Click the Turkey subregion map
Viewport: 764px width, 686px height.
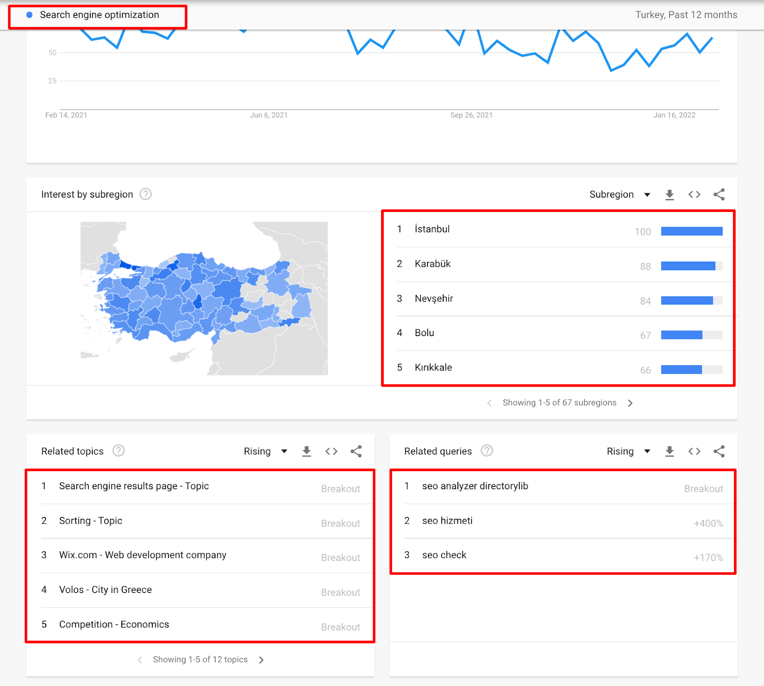tap(204, 298)
